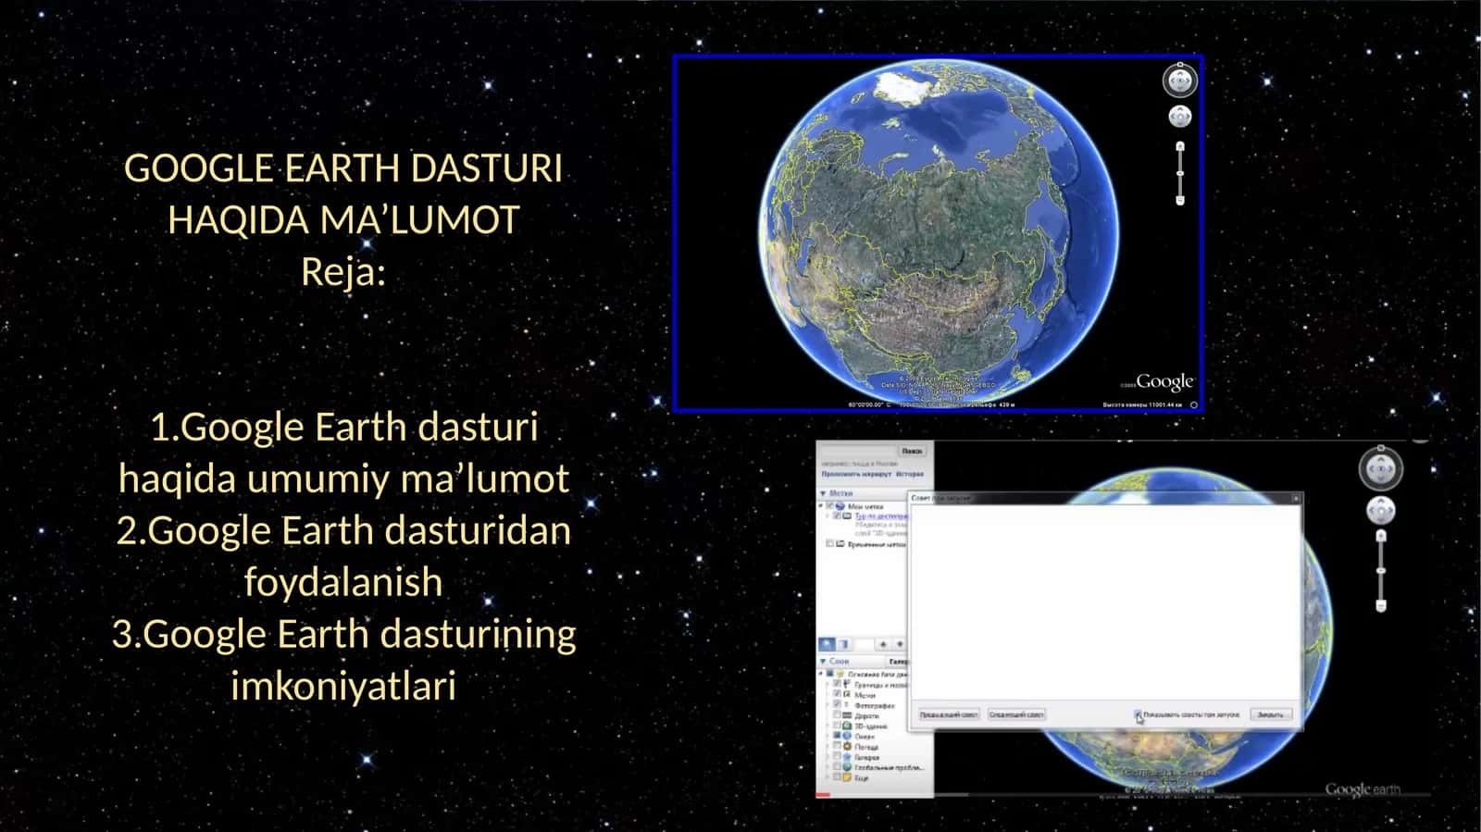Click the Поиск search button
The image size is (1481, 832).
coord(913,451)
